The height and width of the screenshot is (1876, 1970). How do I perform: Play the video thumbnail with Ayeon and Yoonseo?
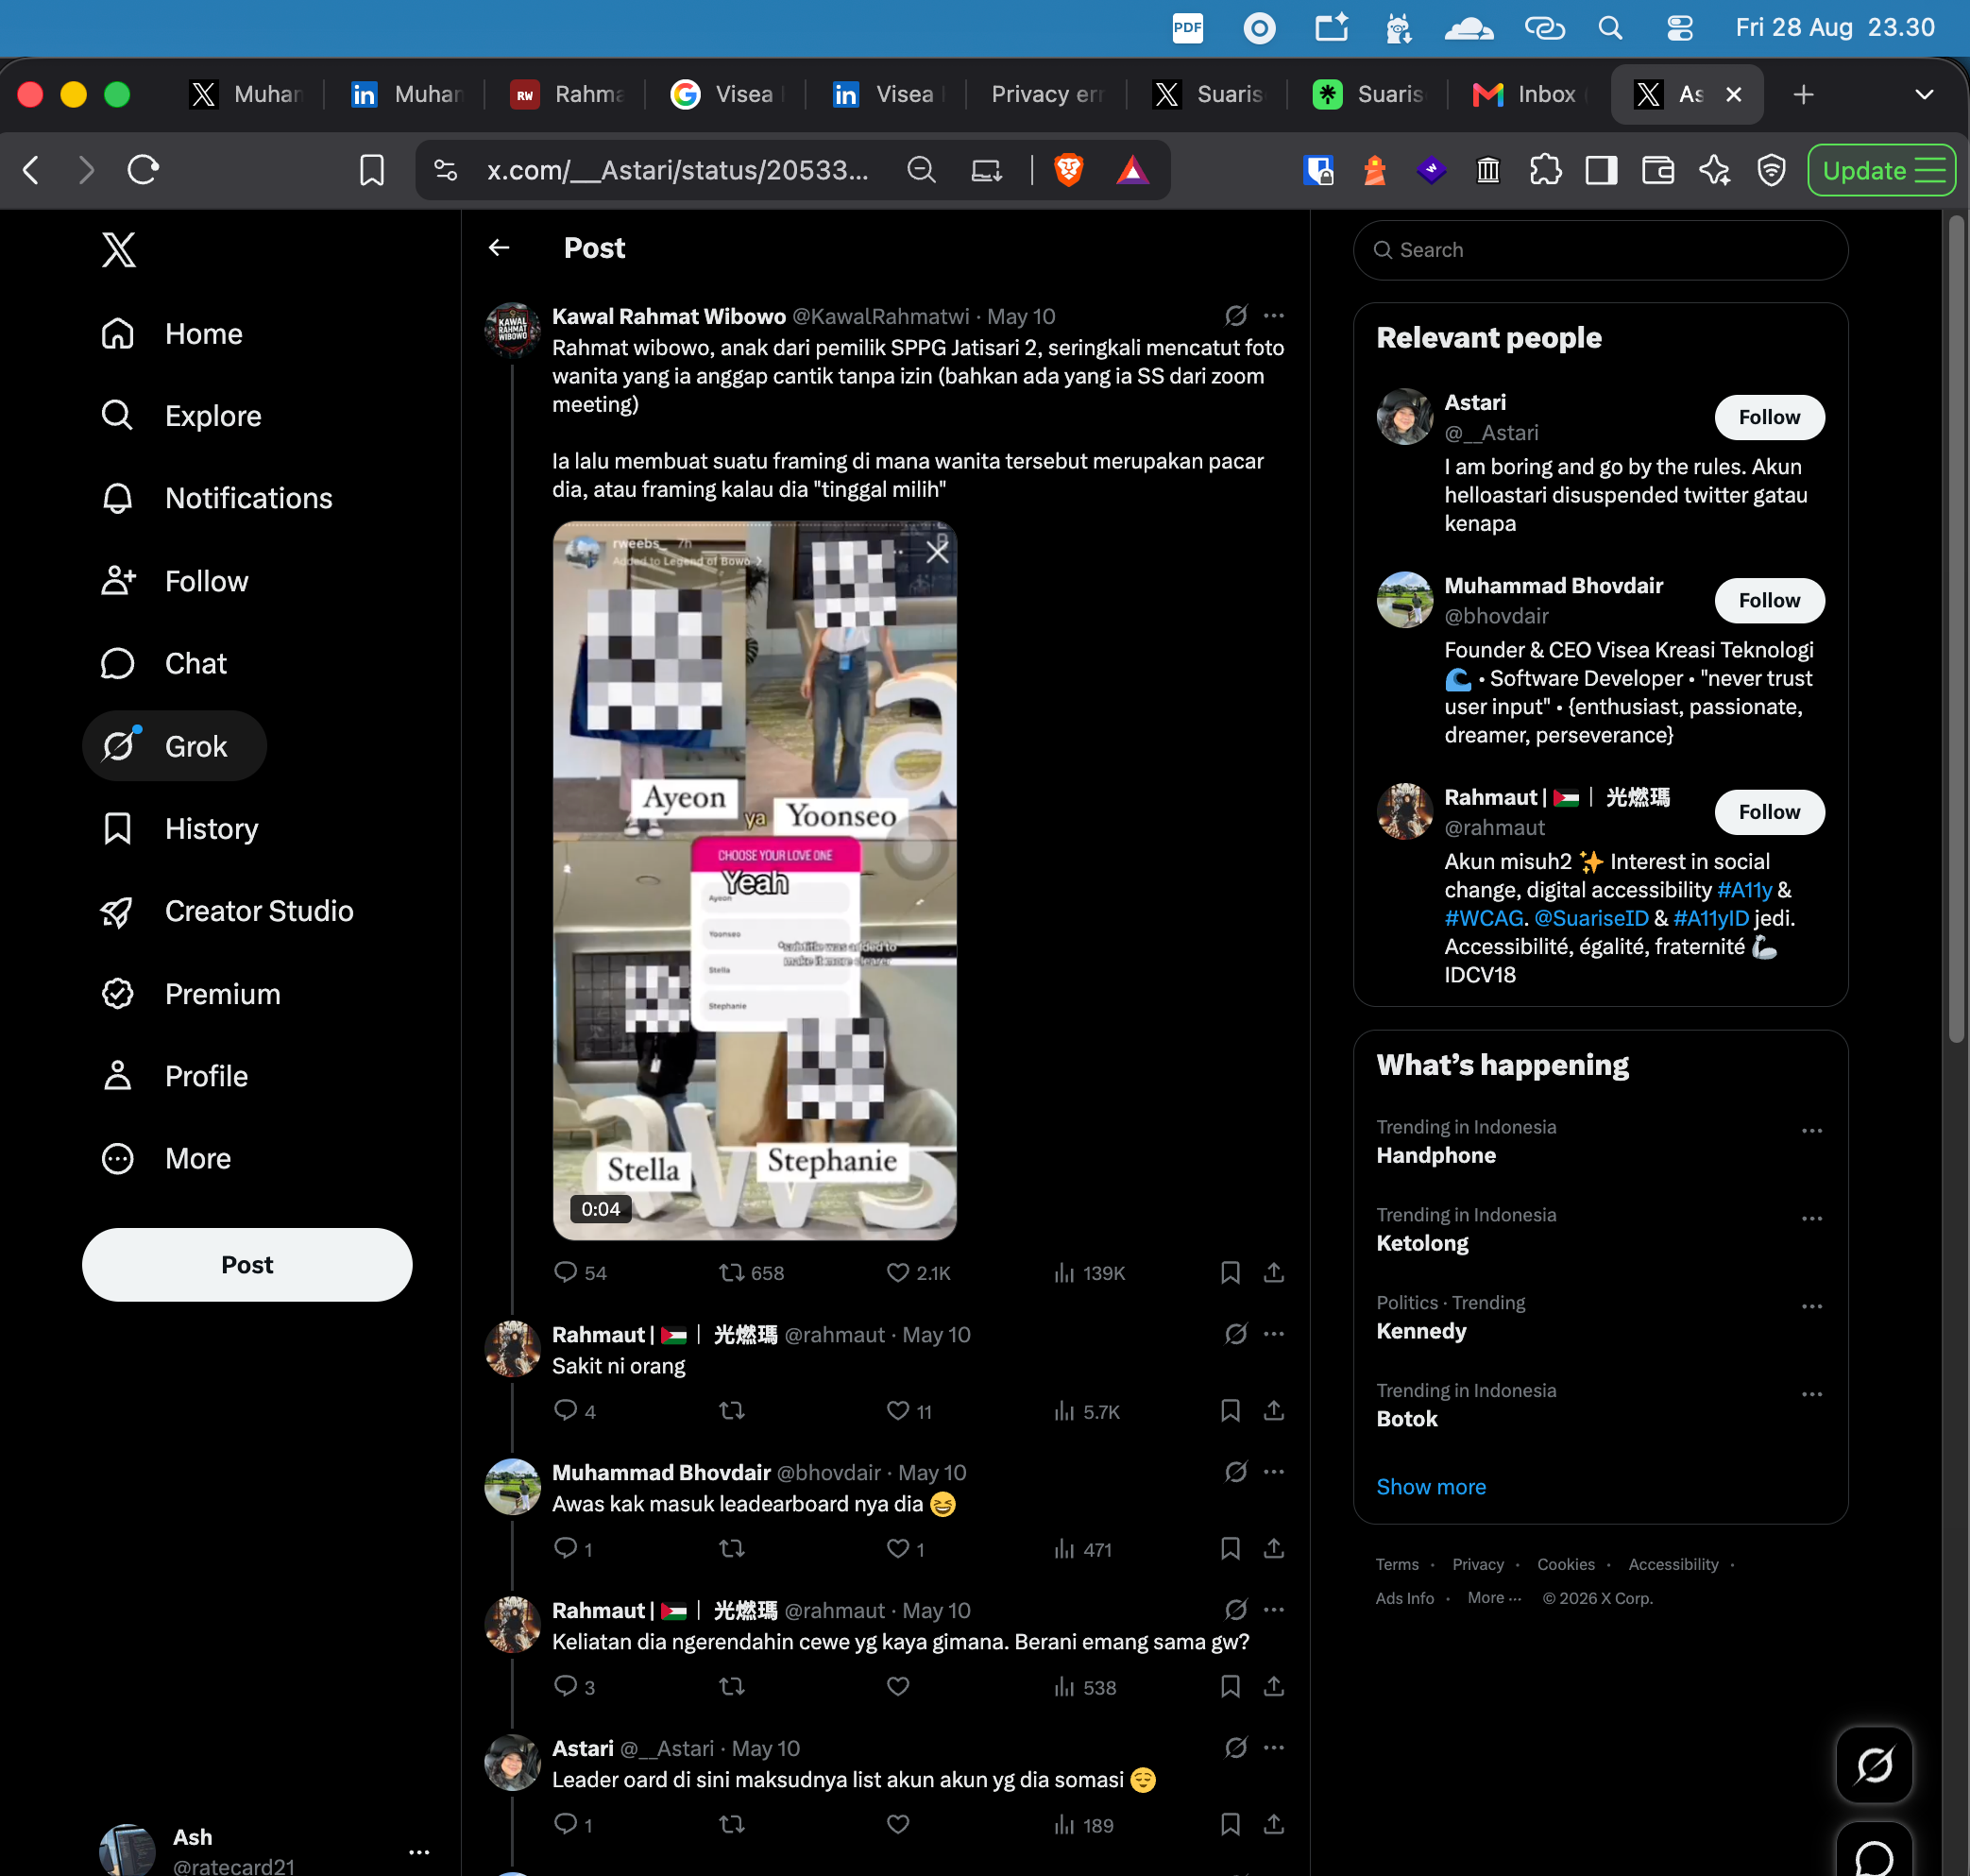755,880
